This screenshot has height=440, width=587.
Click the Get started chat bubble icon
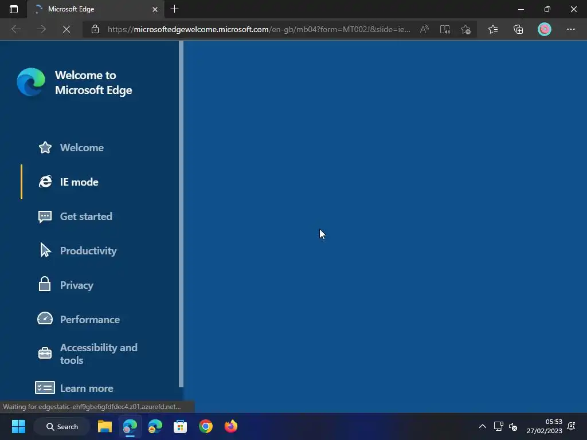tap(45, 217)
